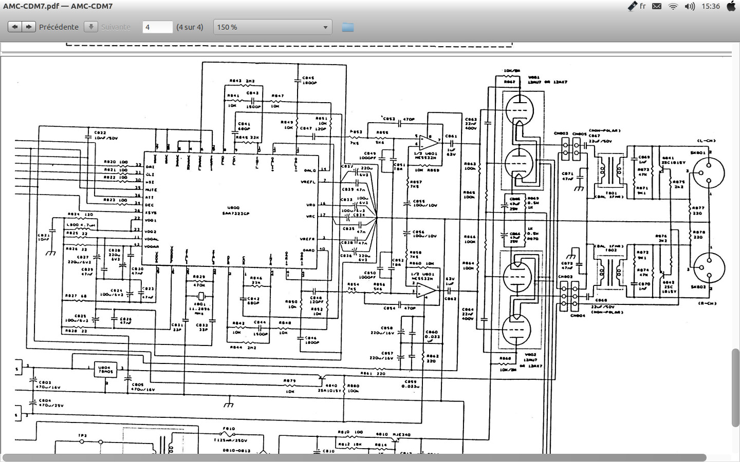Click the C803 470u/16V capacitor label
Screen dimensions: 740x462
pos(49,384)
